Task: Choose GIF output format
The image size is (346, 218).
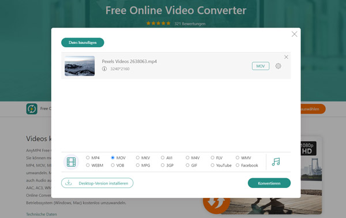Action: (187, 165)
